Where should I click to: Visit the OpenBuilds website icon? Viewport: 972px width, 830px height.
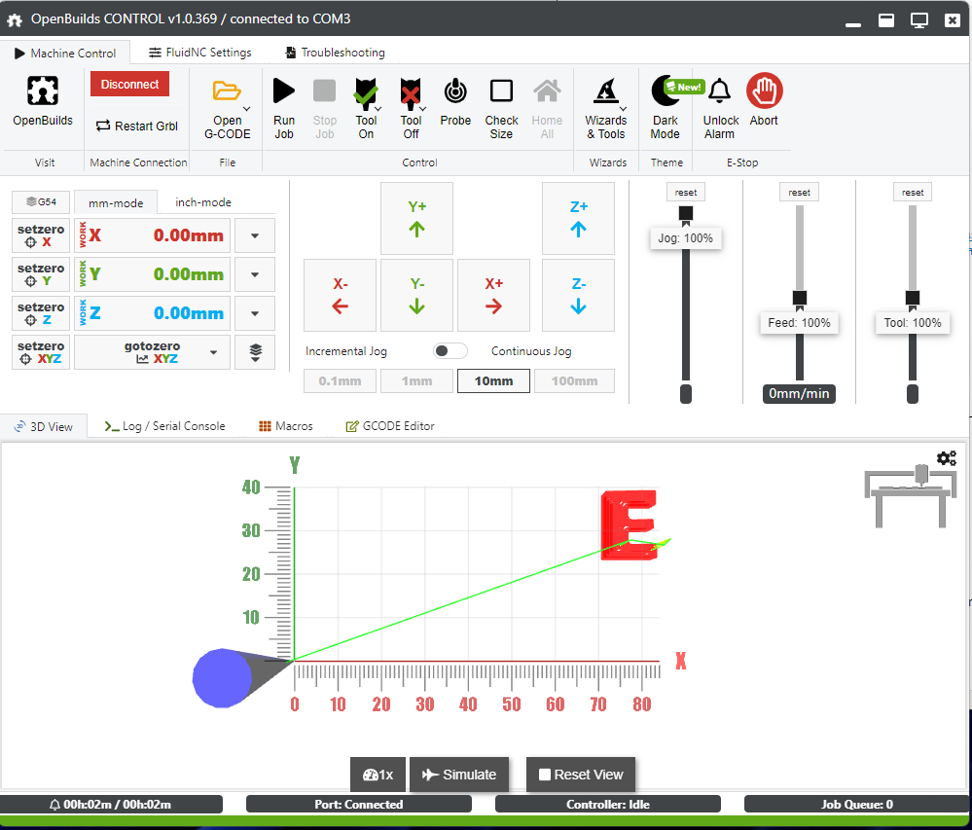tap(42, 90)
